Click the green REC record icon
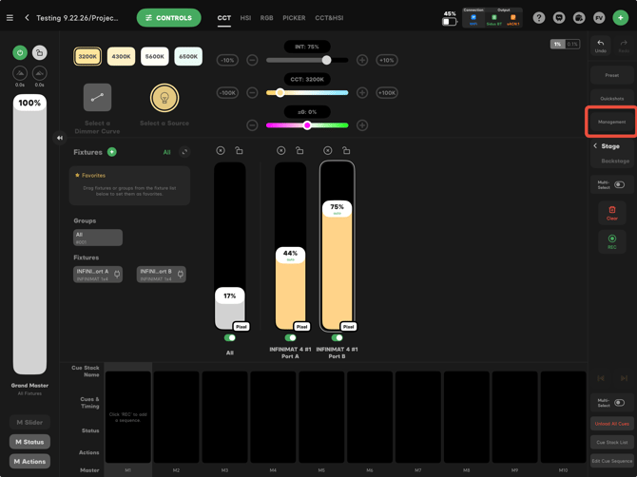The image size is (637, 477). (x=612, y=238)
